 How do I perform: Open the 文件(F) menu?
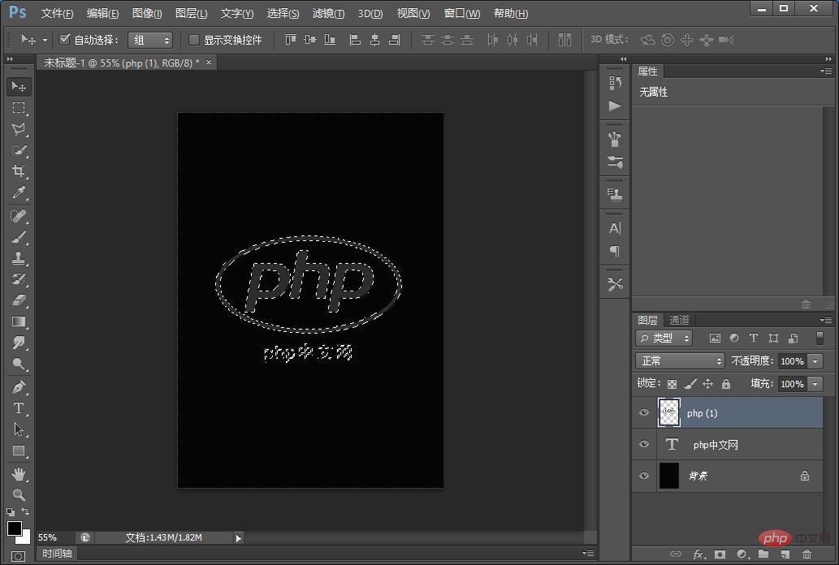click(x=57, y=13)
